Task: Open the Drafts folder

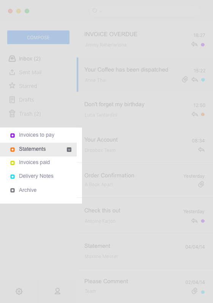Action: pos(38,100)
